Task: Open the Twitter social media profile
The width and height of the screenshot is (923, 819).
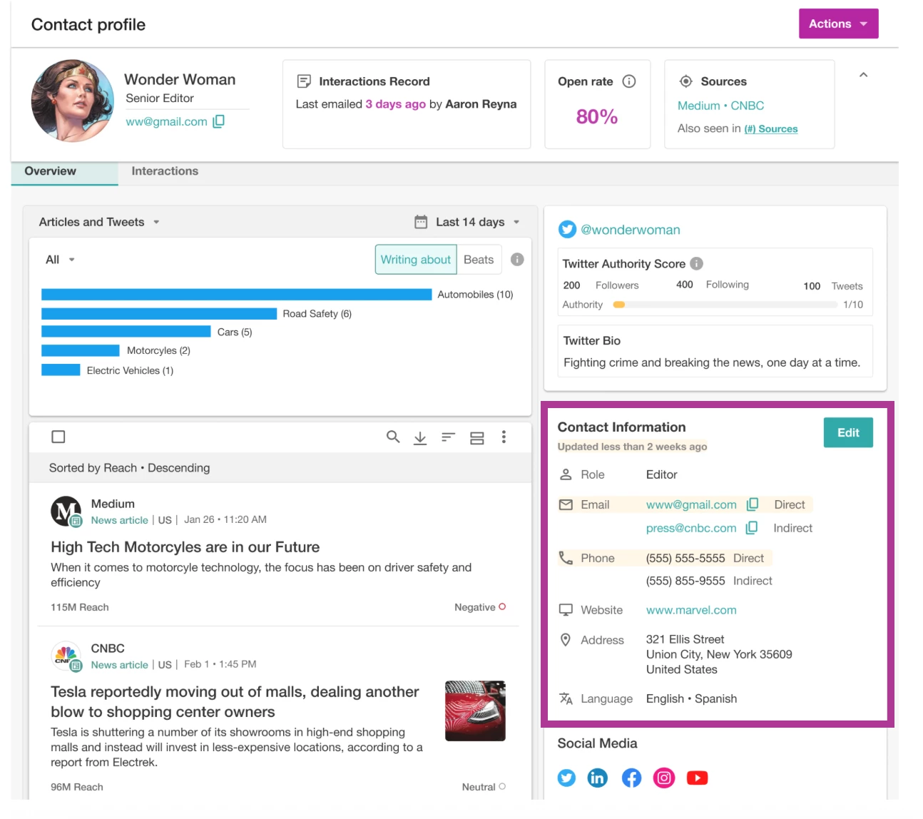Action: point(567,778)
